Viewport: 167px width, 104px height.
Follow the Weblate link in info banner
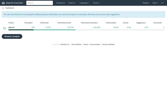pyautogui.click(x=17, y=14)
